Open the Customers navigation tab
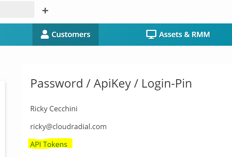This screenshot has height=157, width=232. pyautogui.click(x=65, y=35)
